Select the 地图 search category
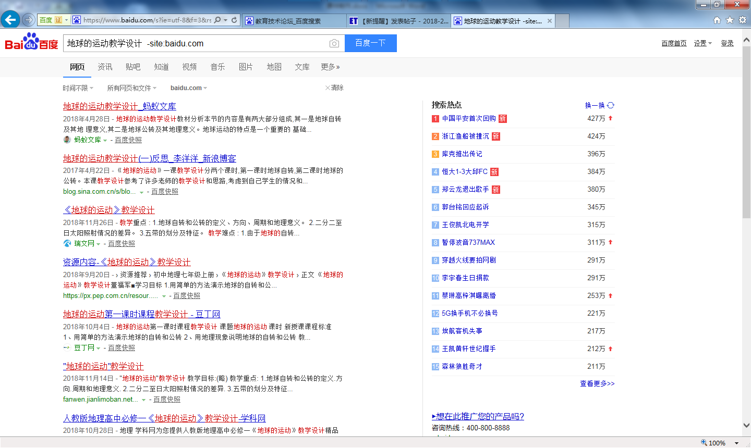 coord(274,67)
